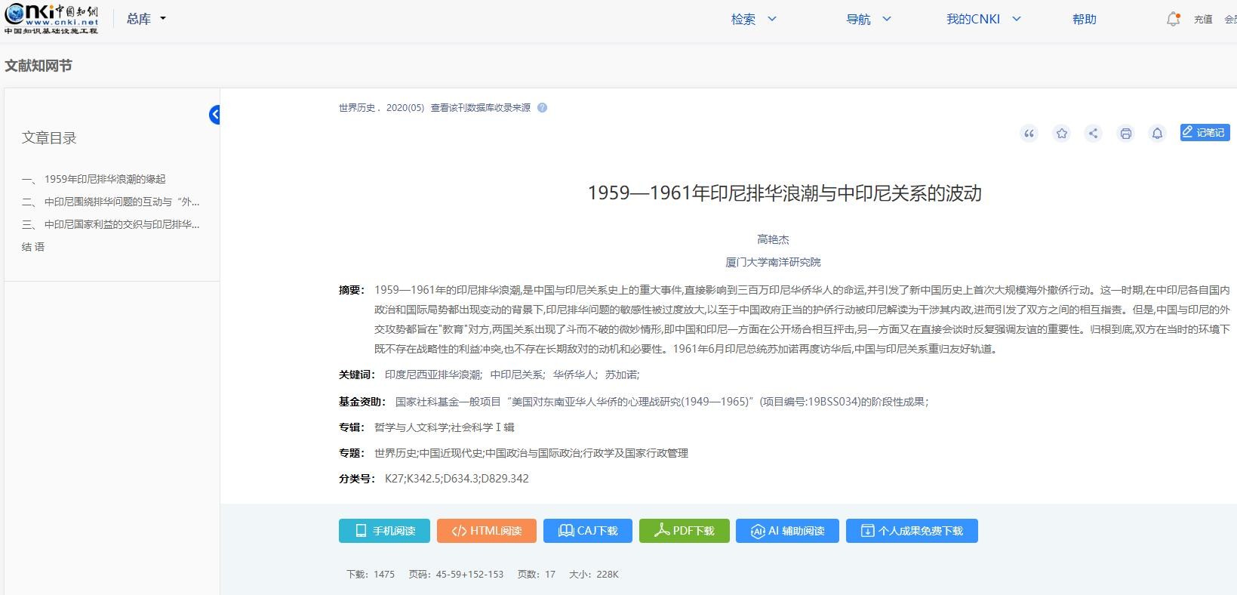Click the AI 辅助阅读 button
The height and width of the screenshot is (595, 1237).
(x=787, y=531)
